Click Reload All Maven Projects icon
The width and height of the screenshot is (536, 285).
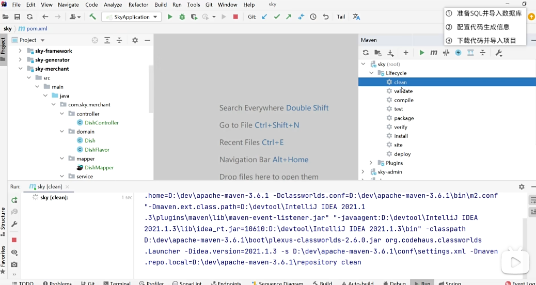(366, 53)
